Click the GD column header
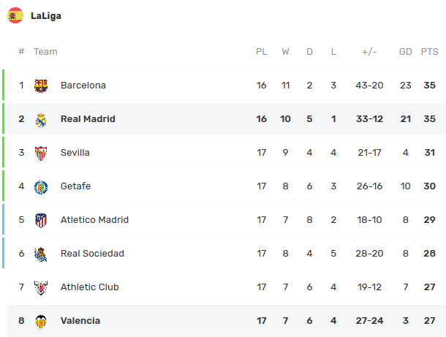The height and width of the screenshot is (337, 446). click(x=406, y=52)
